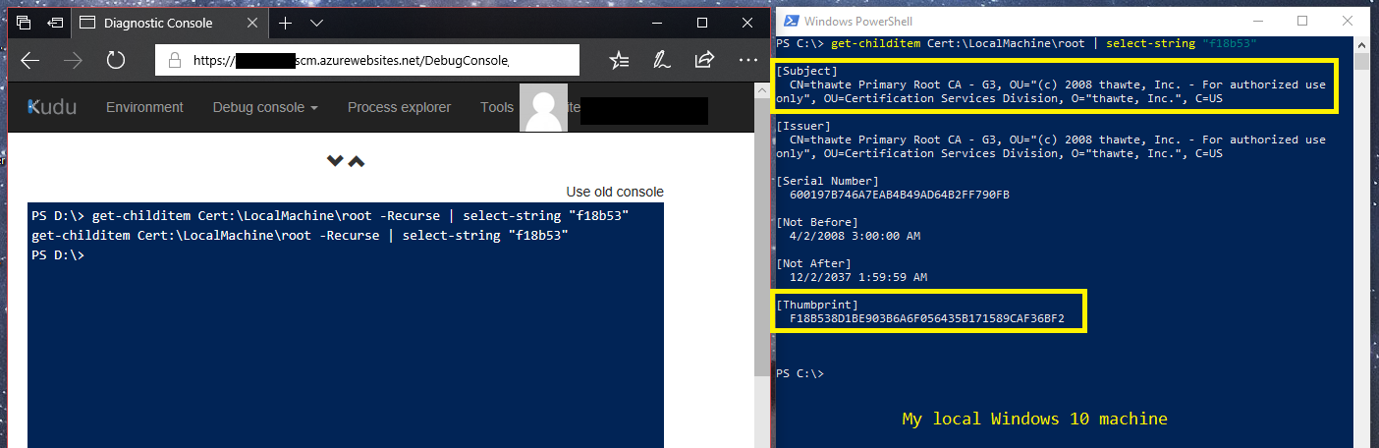Maximize the Windows PowerShell window
Screen dimensions: 1379x448
[1302, 21]
